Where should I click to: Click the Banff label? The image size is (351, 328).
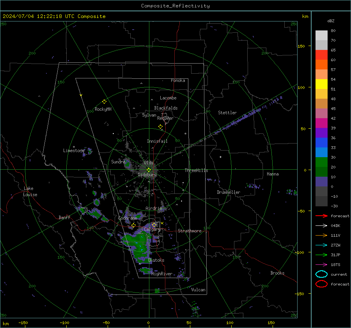pyautogui.click(x=64, y=217)
